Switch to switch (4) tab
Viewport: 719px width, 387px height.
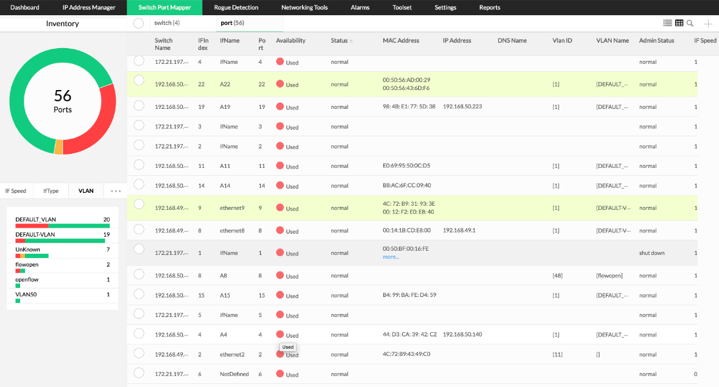tap(167, 23)
